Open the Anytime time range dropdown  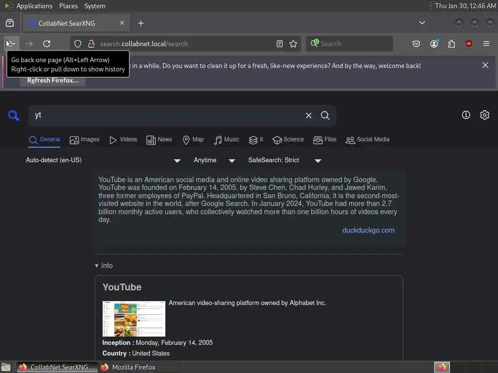click(214, 160)
